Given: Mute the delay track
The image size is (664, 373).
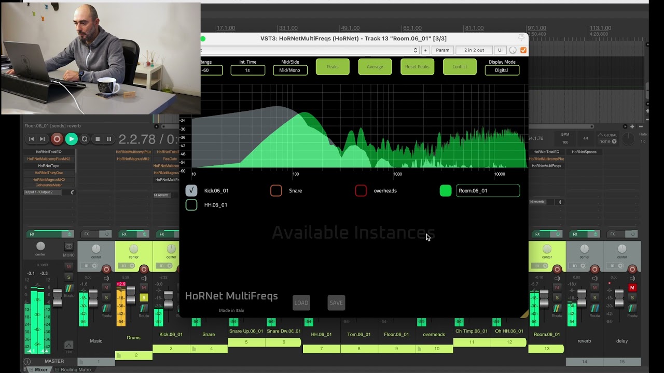Looking at the screenshot, I should coord(632,288).
